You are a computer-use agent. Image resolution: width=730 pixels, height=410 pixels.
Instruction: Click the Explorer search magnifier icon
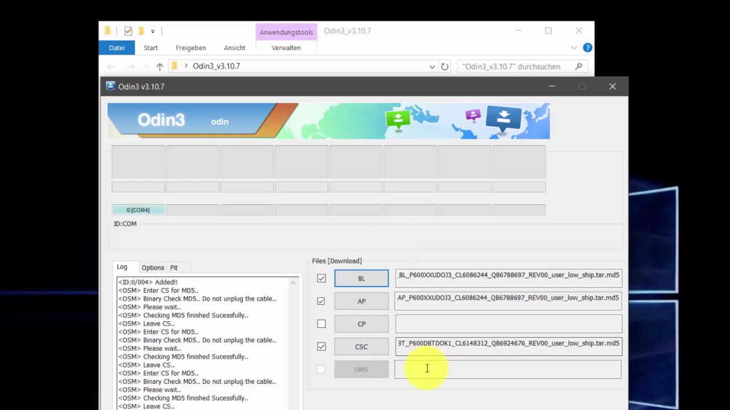[x=578, y=66]
